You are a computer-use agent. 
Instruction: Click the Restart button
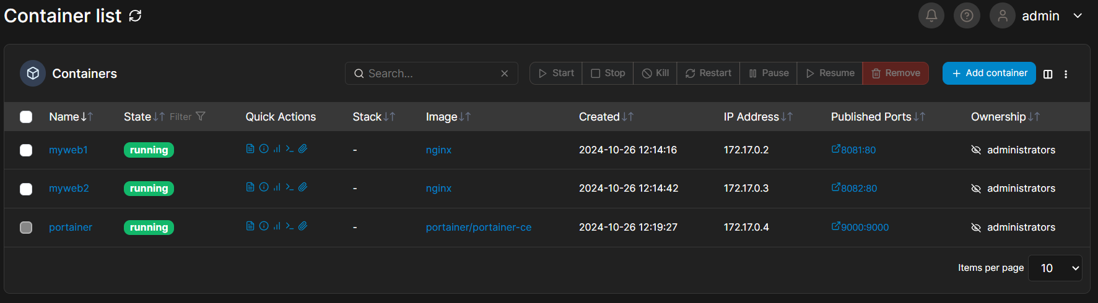click(x=708, y=73)
